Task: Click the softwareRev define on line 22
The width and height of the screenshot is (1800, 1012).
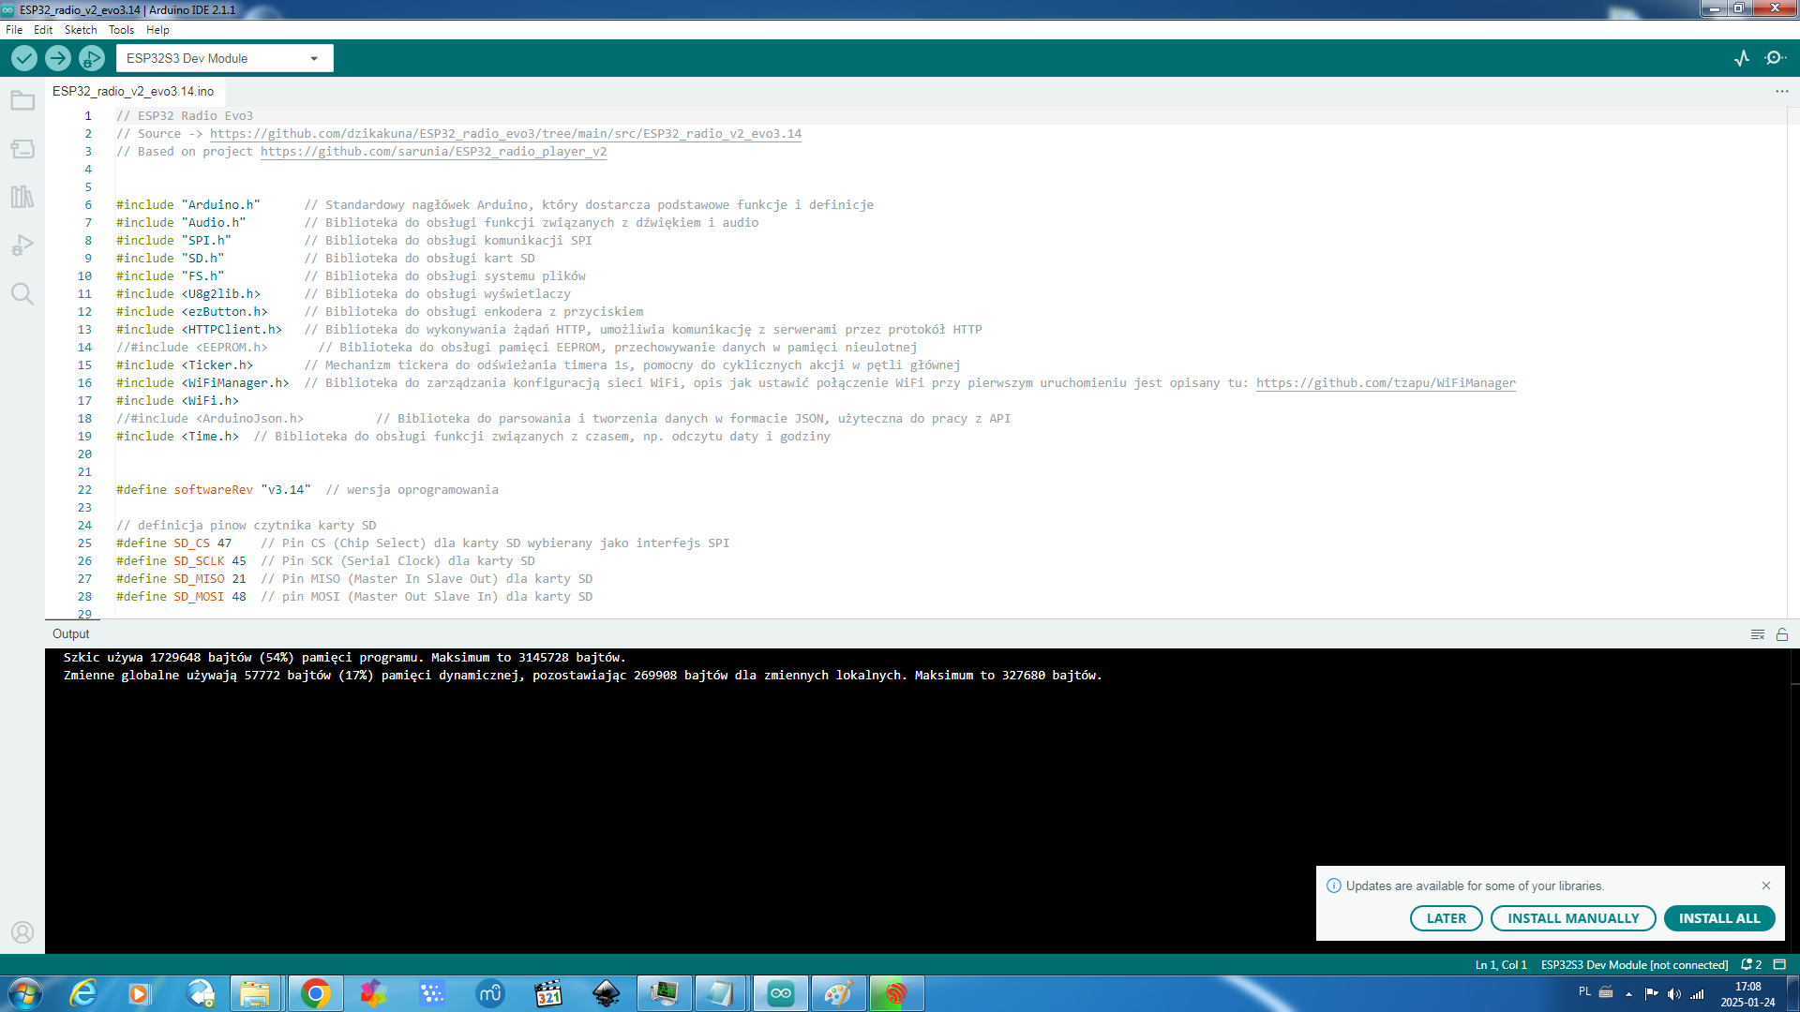Action: tap(214, 490)
